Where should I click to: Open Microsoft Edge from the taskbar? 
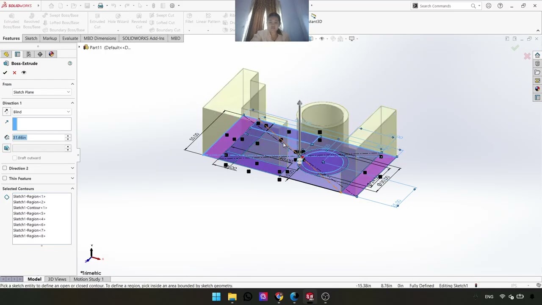pyautogui.click(x=294, y=297)
